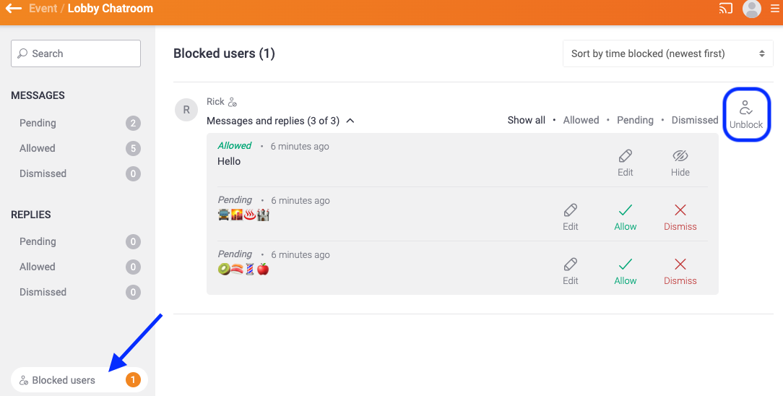This screenshot has height=396, width=783.
Task: Open Blocked users section
Action: click(x=79, y=380)
